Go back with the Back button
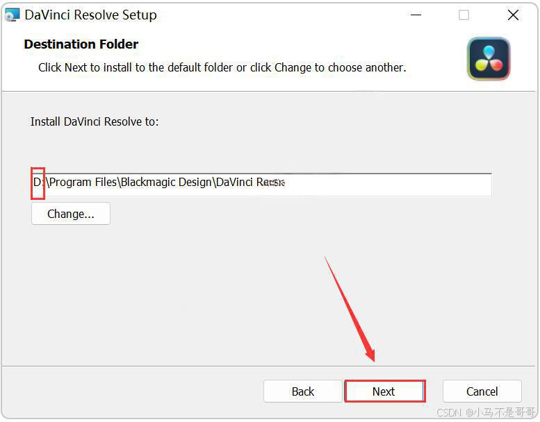Viewport: 540px width, 422px height. point(303,391)
